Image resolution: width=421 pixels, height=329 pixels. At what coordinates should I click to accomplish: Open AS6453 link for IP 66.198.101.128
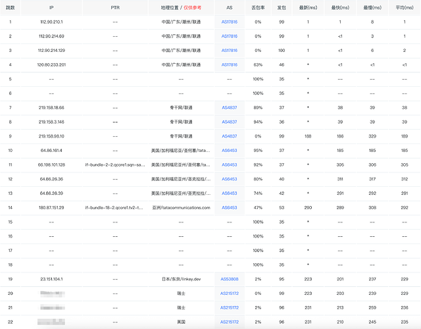tap(230, 165)
